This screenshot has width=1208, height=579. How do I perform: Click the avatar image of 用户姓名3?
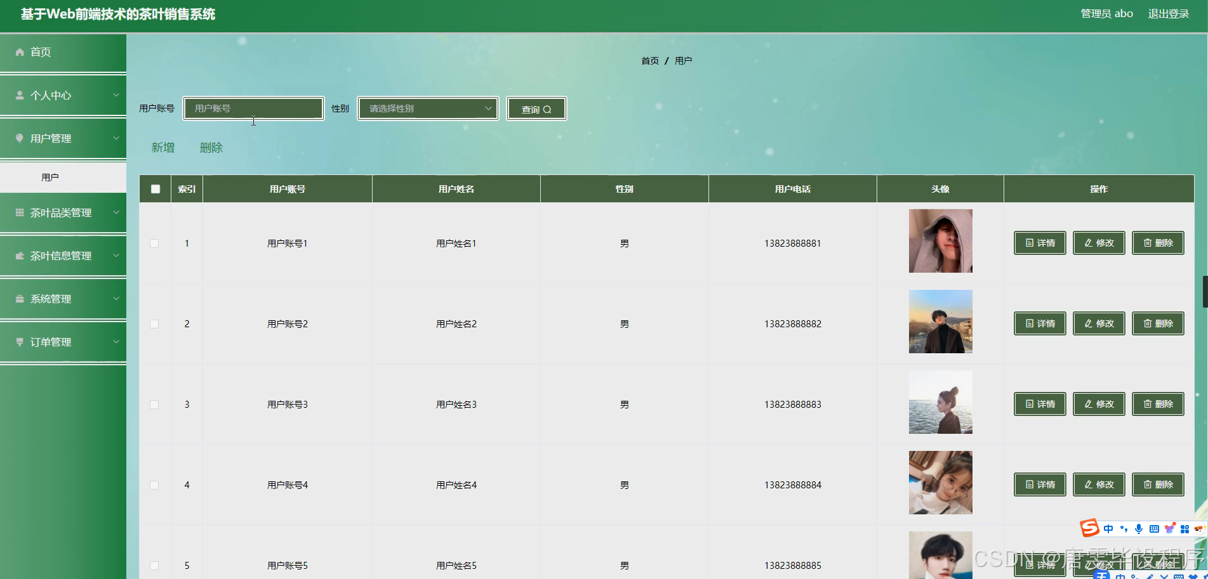[940, 402]
